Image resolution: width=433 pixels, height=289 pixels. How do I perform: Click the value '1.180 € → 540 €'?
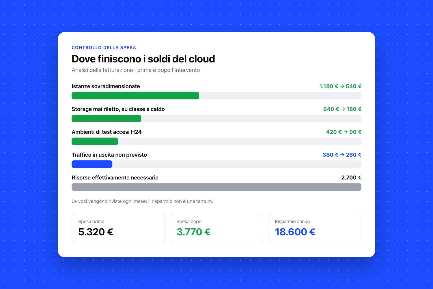(x=340, y=86)
